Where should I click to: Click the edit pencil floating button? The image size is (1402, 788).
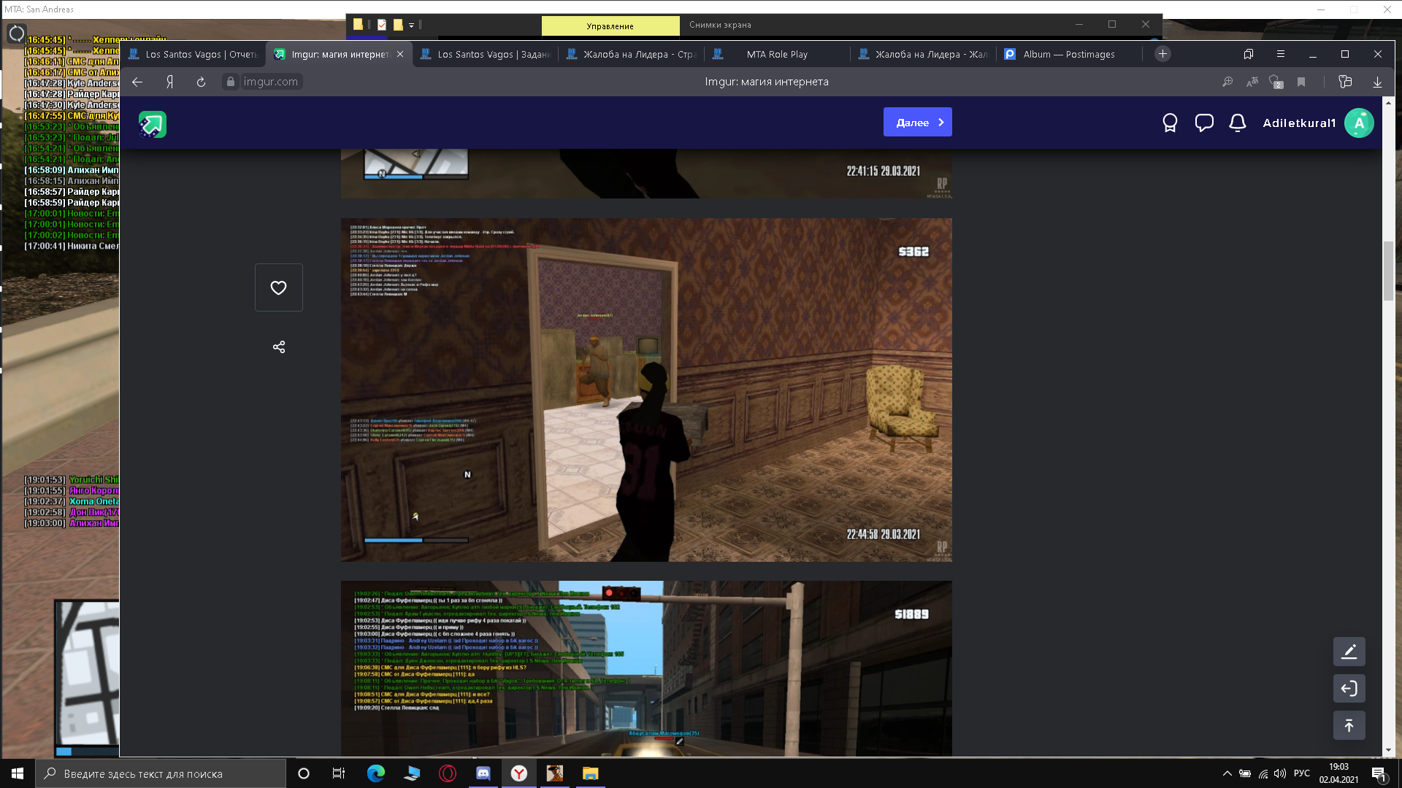click(1349, 652)
